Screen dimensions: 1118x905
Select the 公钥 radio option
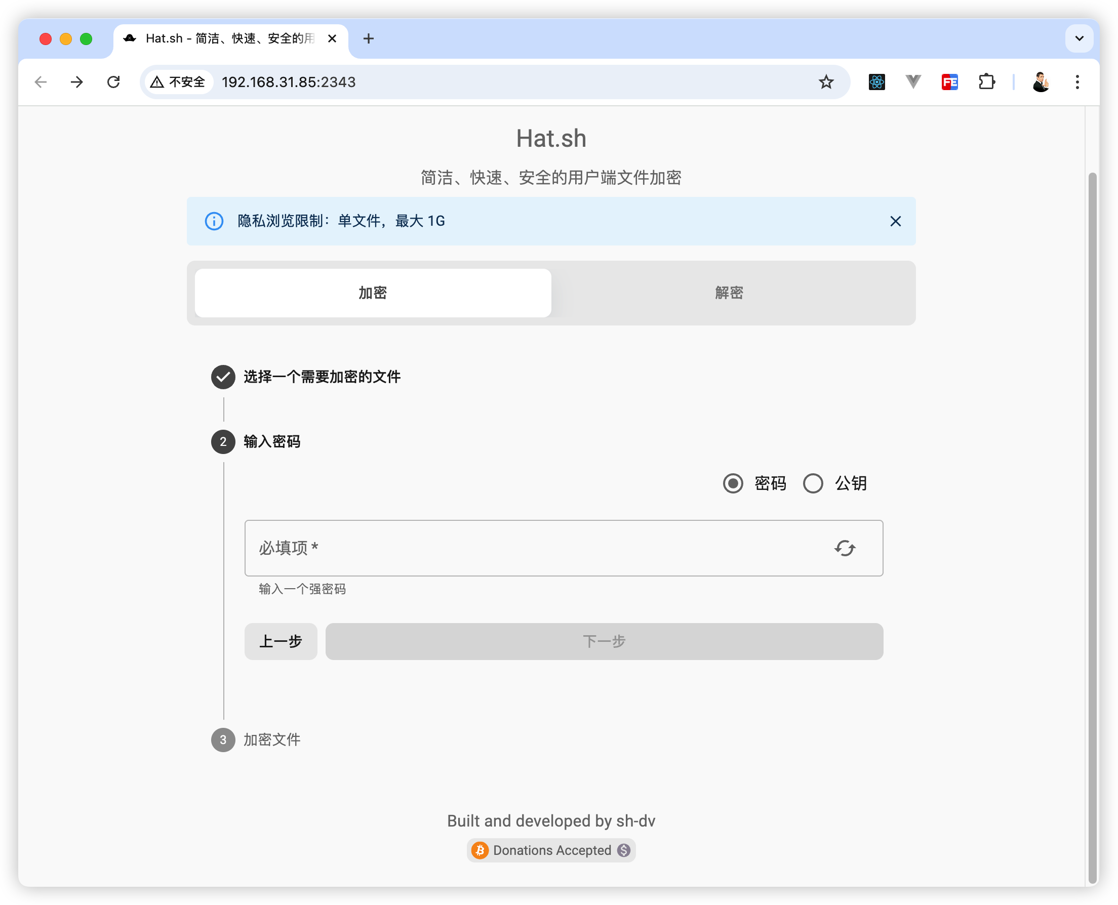pos(813,483)
